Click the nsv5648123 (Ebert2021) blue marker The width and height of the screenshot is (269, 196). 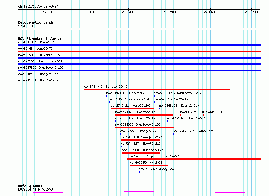click(x=160, y=109)
